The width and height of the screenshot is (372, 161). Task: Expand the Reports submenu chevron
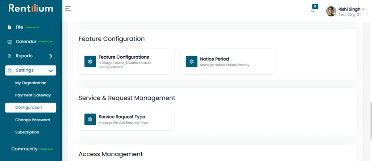coord(51,56)
